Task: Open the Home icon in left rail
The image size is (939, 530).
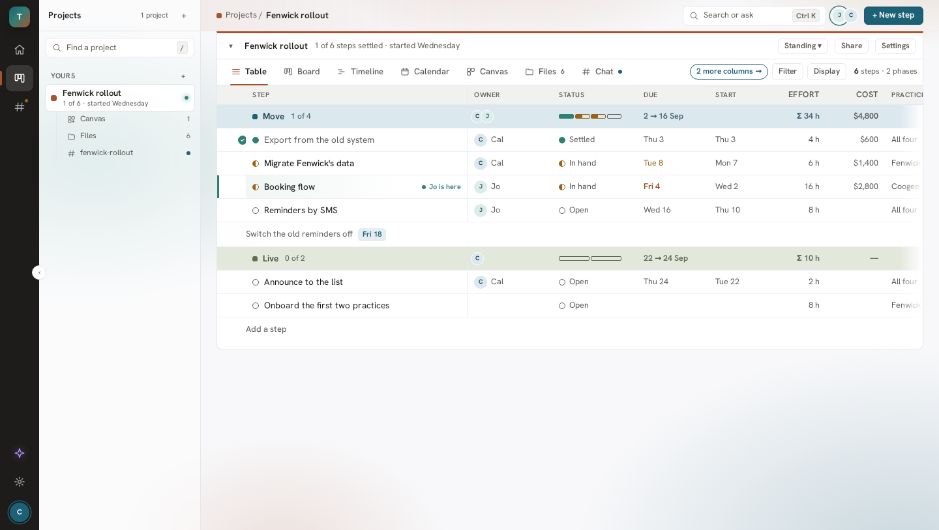Action: 20,50
